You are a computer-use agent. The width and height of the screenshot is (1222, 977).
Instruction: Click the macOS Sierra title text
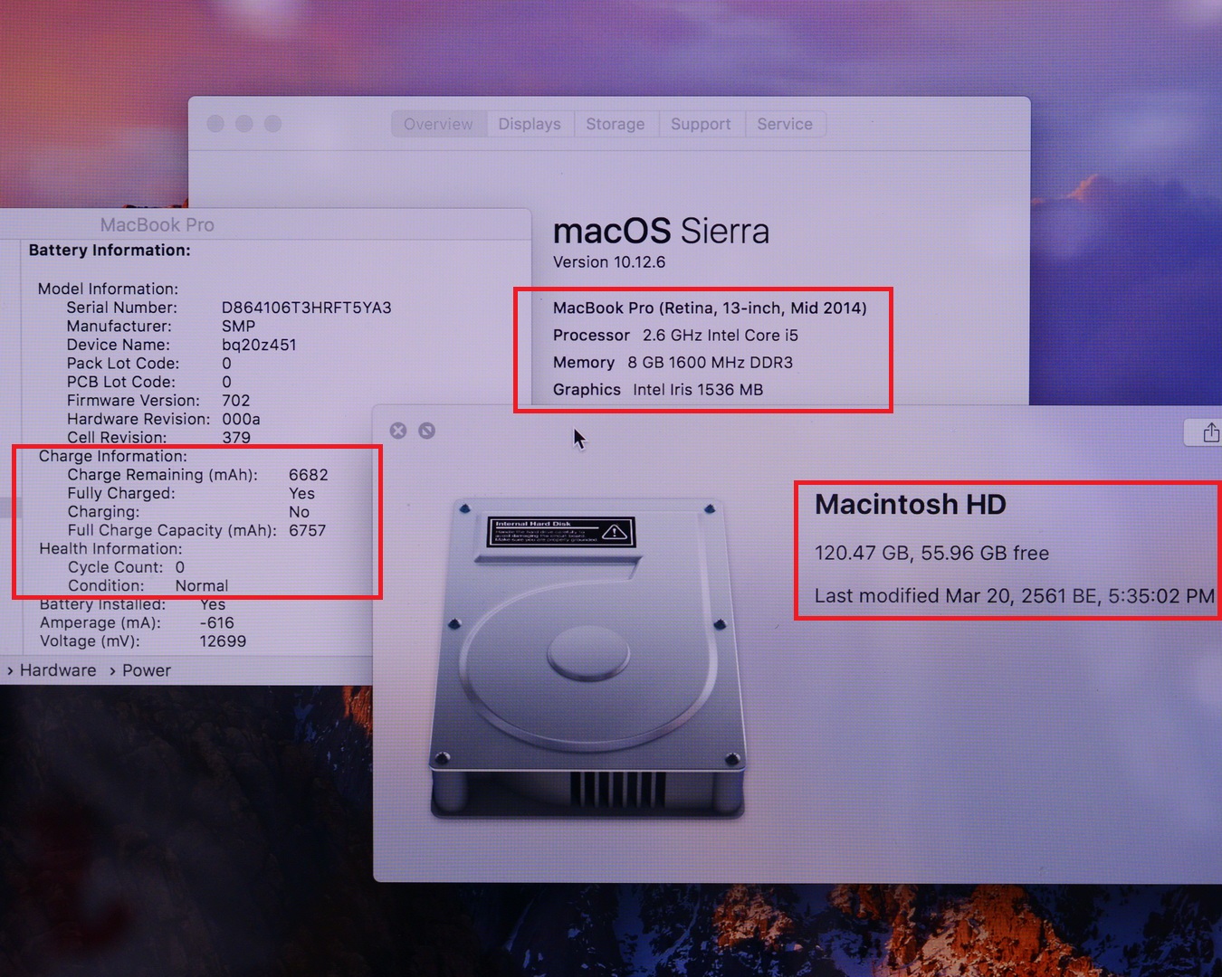[x=661, y=232]
